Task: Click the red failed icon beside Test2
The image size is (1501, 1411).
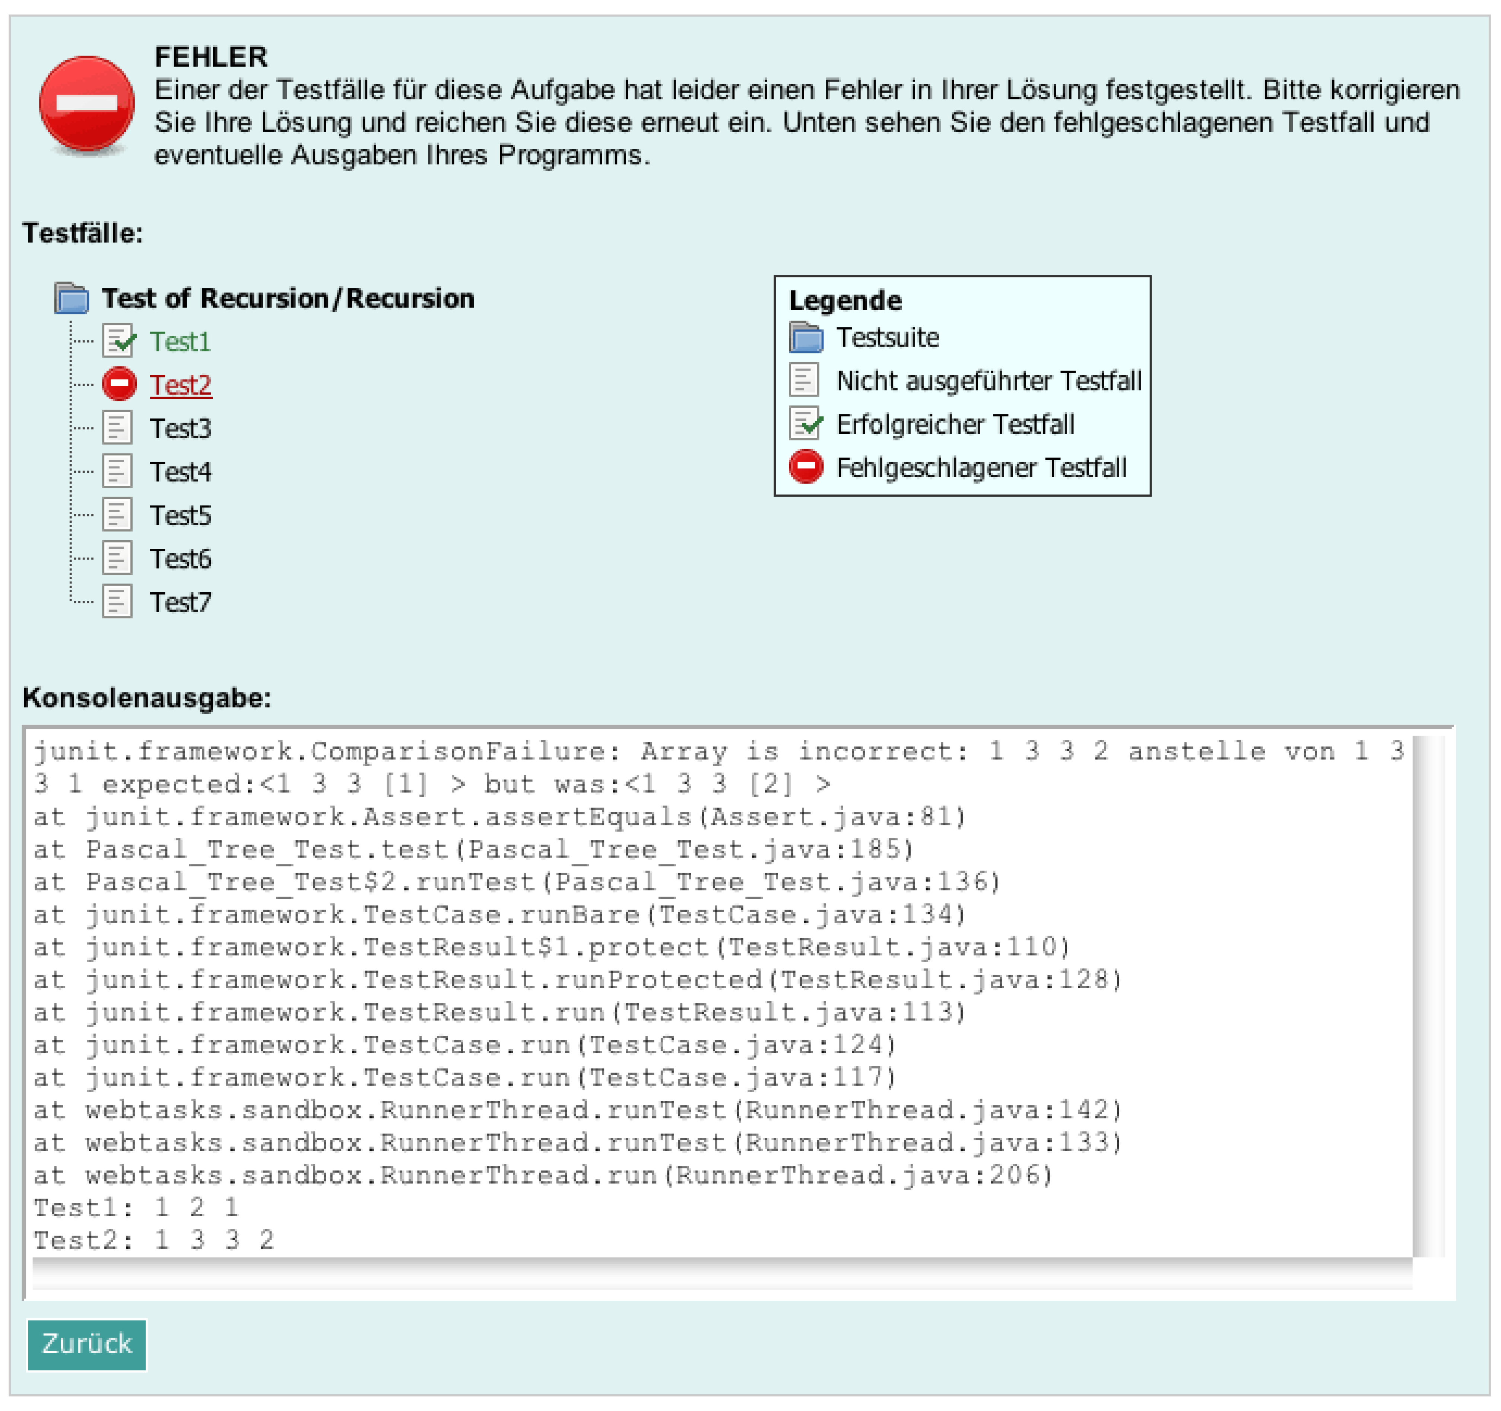Action: tap(119, 385)
